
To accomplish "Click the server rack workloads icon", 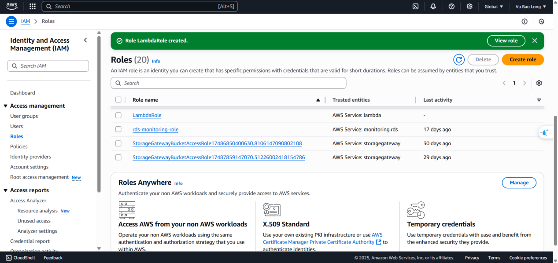I will pos(127,210).
